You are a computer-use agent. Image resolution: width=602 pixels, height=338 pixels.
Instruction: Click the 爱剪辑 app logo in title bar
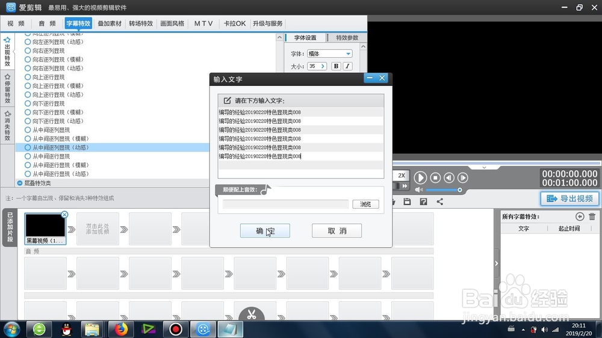click(x=11, y=7)
